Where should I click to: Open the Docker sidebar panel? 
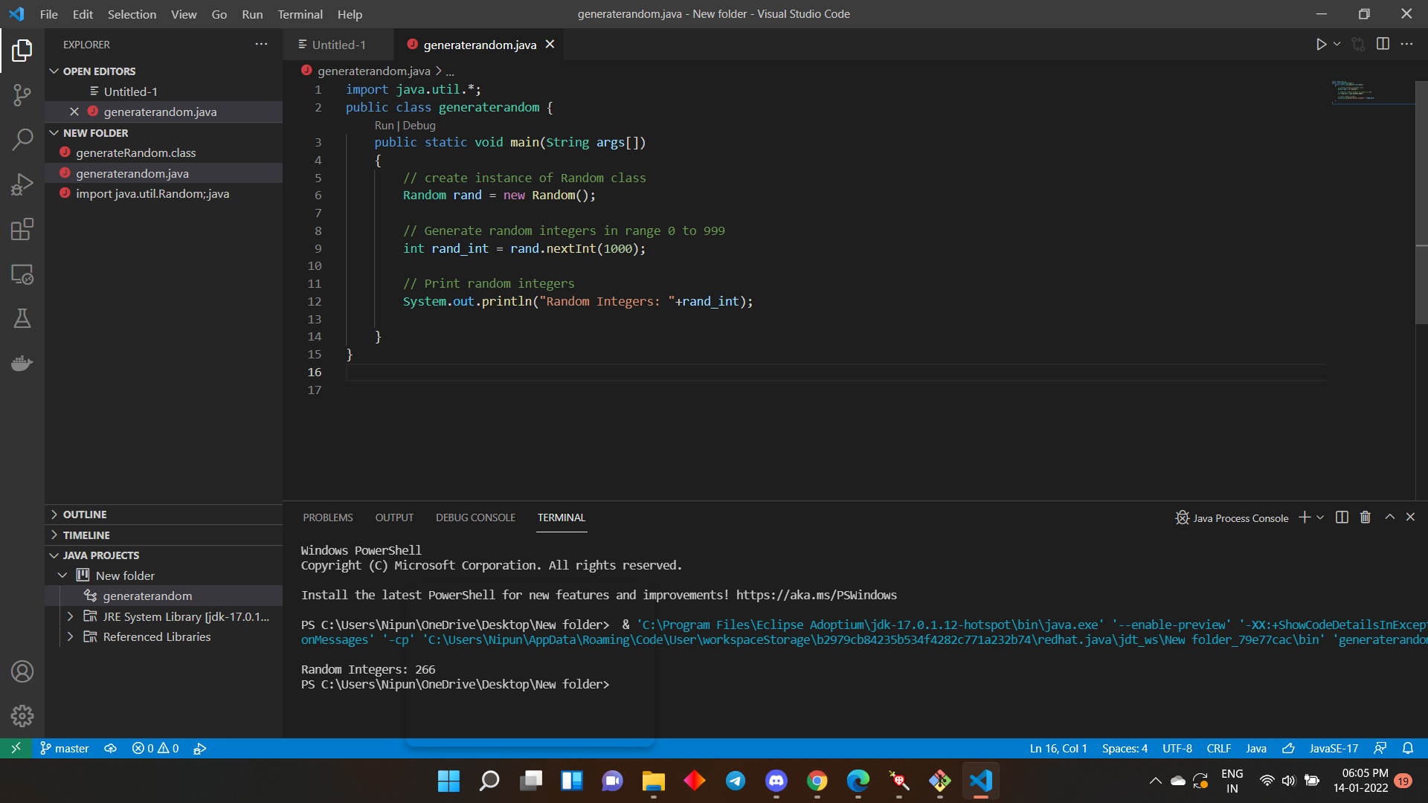(x=22, y=364)
